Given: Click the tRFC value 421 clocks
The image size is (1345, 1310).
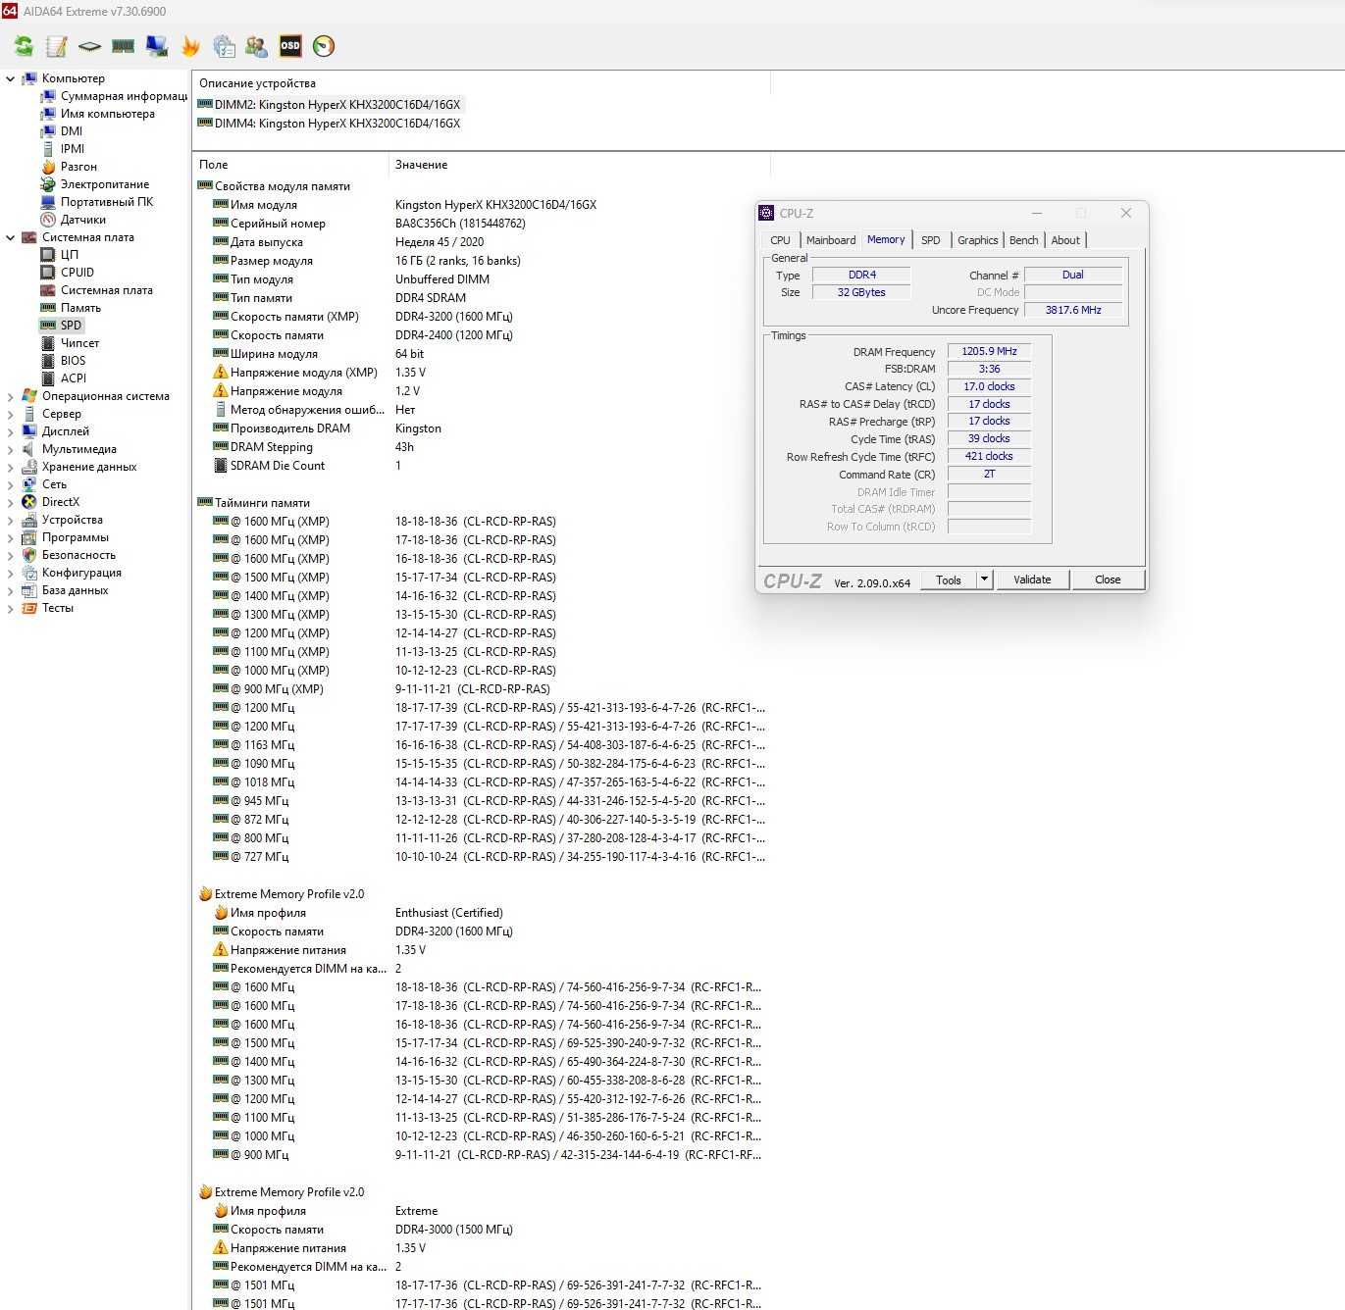Looking at the screenshot, I should point(989,456).
